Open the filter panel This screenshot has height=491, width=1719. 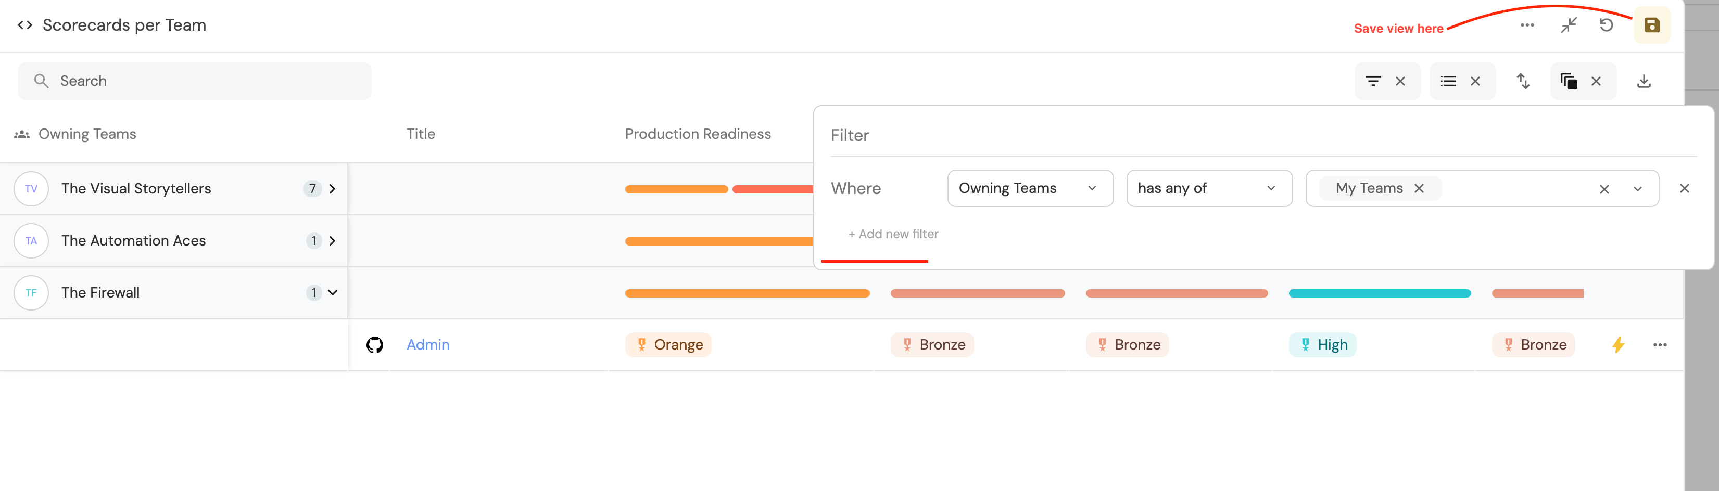1373,81
